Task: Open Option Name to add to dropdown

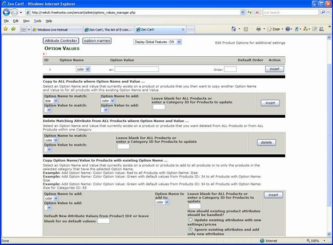Action: pyautogui.click(x=162, y=202)
